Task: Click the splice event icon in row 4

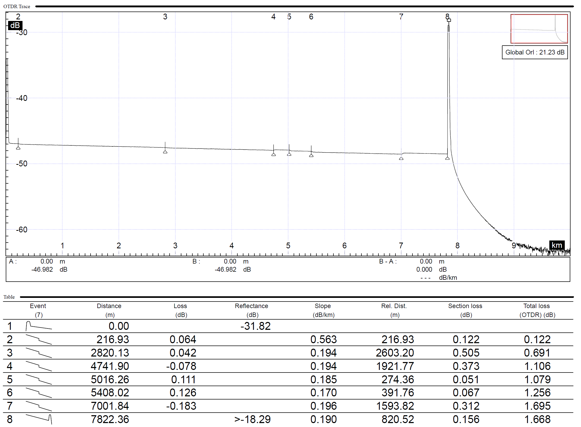Action: 39,366
